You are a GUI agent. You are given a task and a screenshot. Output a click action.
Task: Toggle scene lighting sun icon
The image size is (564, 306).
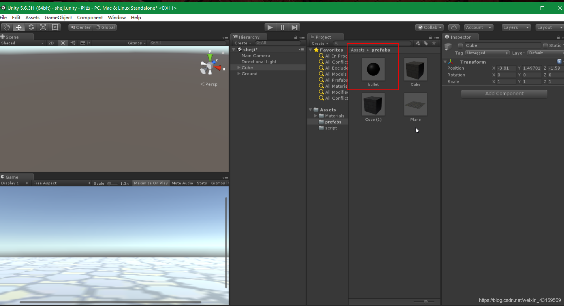(63, 43)
